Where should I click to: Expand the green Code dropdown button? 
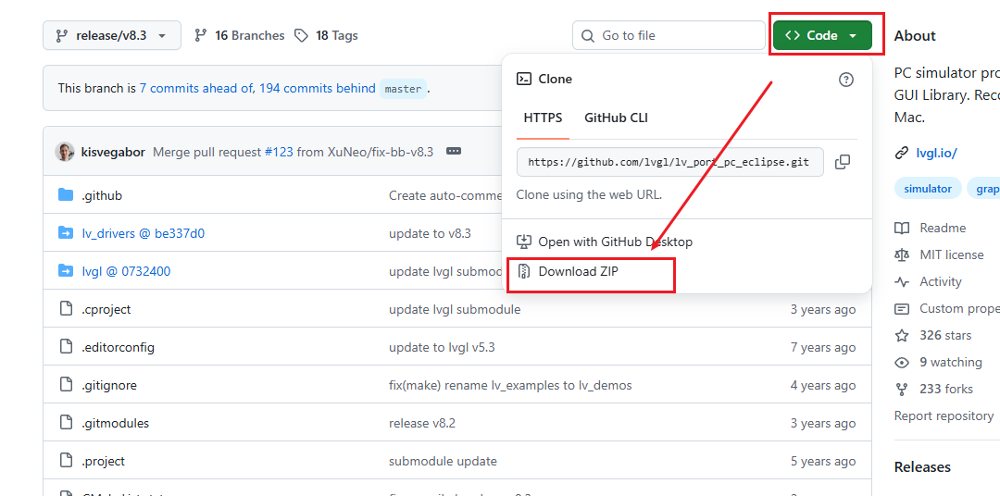(822, 36)
